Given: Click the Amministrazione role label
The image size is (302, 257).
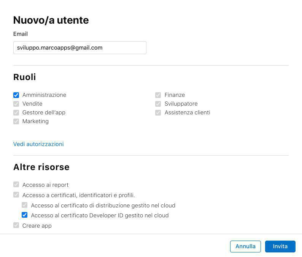Looking at the screenshot, I should [44, 95].
